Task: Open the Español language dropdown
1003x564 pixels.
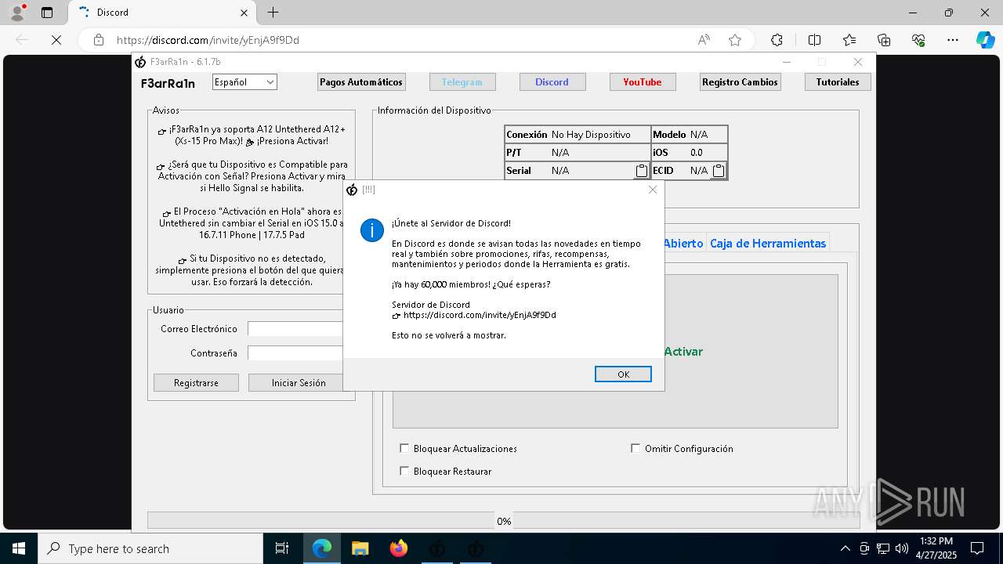Action: click(x=244, y=81)
